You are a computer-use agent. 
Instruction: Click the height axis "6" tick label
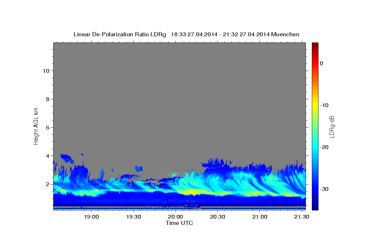coord(47,127)
